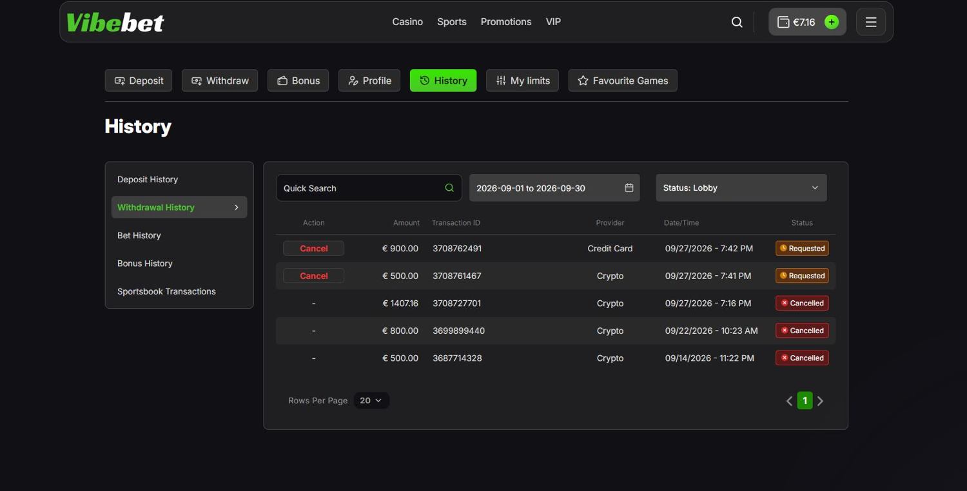Screen dimensions: 967x491
Task: Switch to the Withdraw tab
Action: tap(220, 81)
